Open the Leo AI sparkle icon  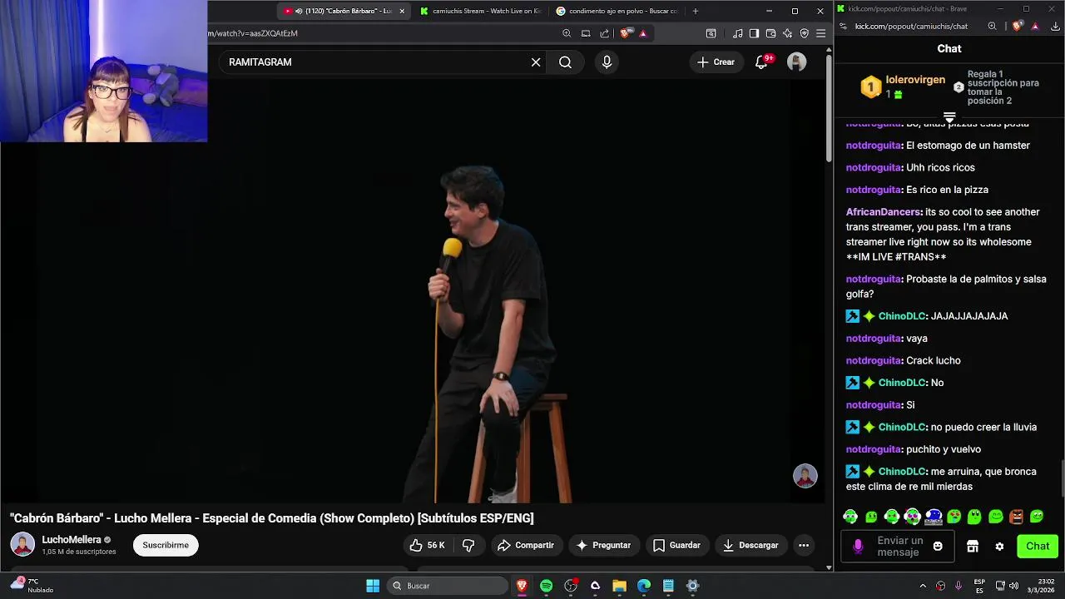pos(787,33)
